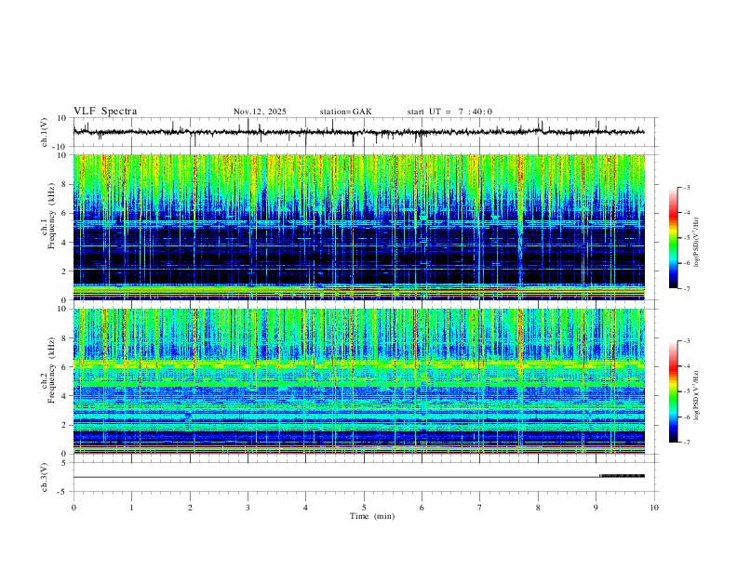Image resolution: width=737 pixels, height=569 pixels.
Task: Select the date "Nov.12, 2025" in the header
Action: (x=260, y=112)
